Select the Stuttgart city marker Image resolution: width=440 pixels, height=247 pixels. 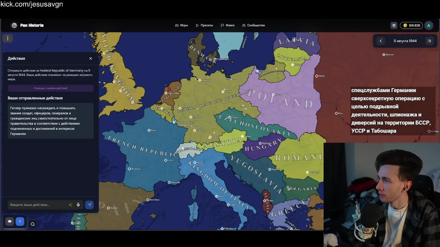click(194, 130)
